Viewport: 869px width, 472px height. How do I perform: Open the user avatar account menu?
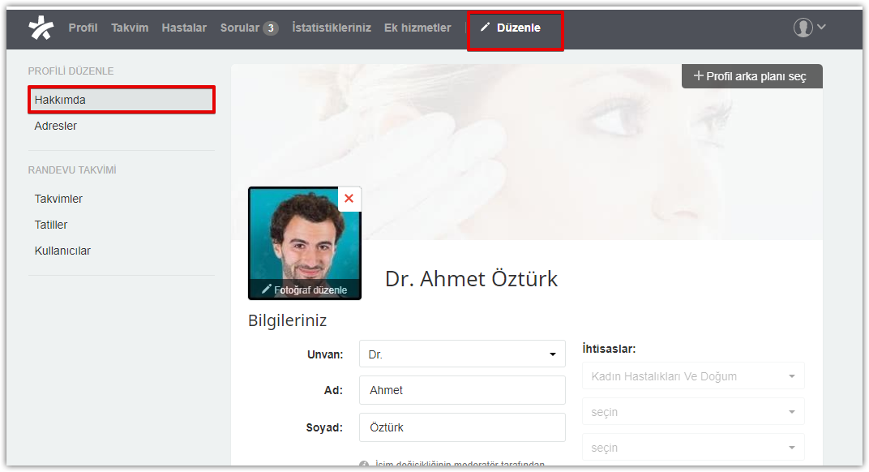coord(803,28)
